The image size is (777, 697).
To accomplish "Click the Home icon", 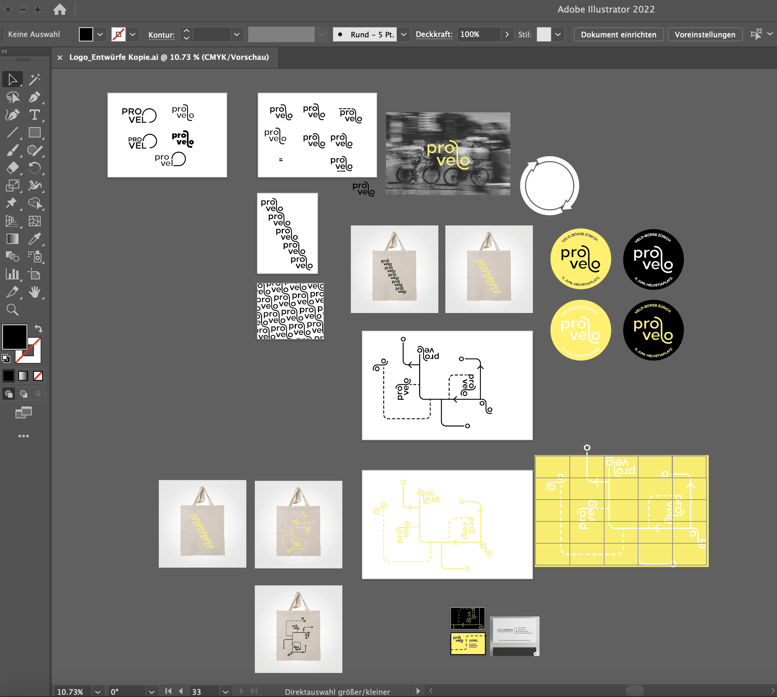I will coord(59,9).
